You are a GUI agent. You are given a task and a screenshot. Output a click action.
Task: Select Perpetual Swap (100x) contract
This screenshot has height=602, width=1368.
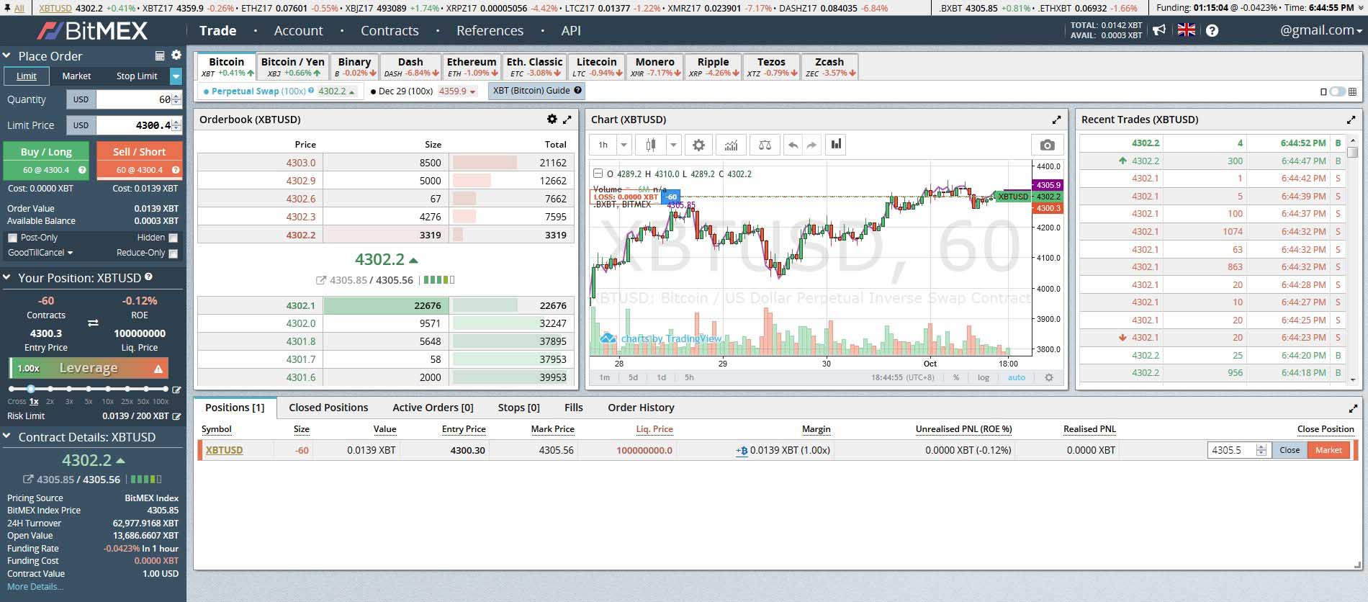point(279,91)
